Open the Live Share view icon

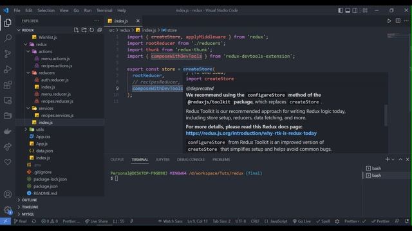coord(8,147)
